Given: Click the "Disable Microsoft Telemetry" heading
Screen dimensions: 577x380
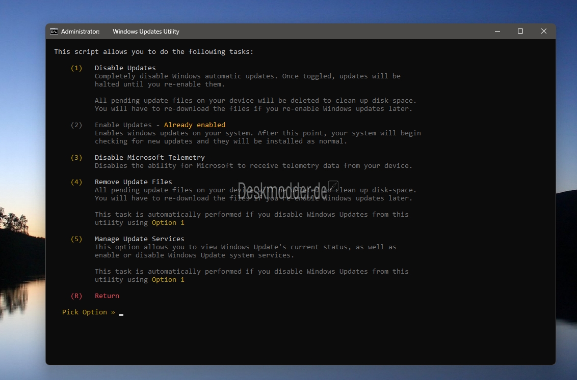Looking at the screenshot, I should pyautogui.click(x=150, y=158).
